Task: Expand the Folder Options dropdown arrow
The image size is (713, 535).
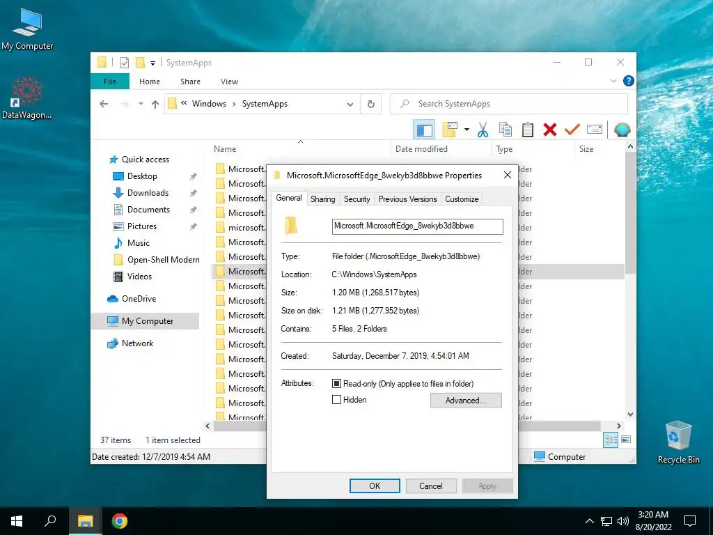Action: 467,130
